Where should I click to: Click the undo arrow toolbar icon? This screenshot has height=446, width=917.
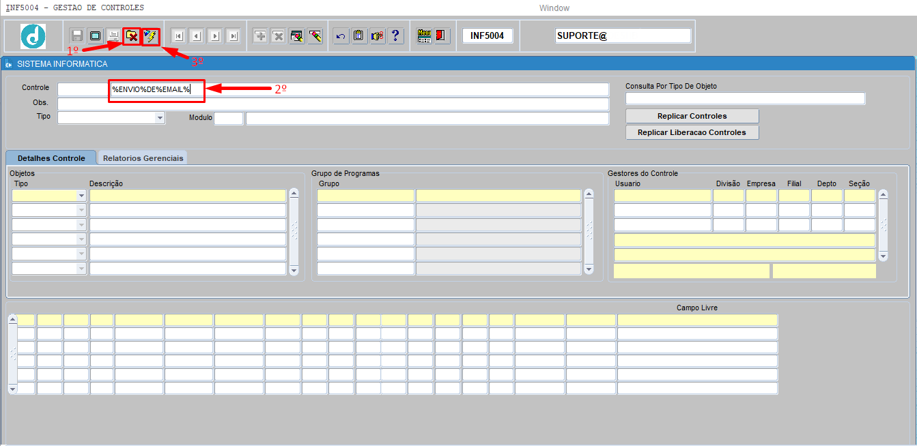coord(341,36)
